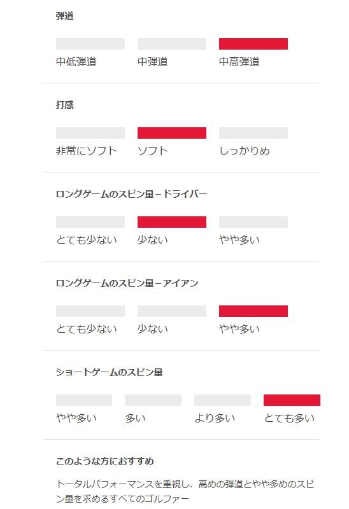Click the 弾道 section heading

click(65, 16)
